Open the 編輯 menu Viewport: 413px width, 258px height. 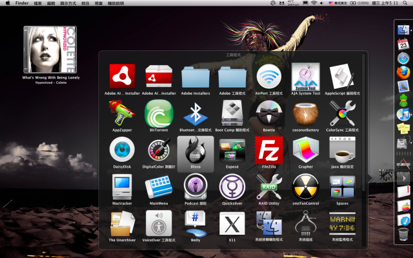click(51, 3)
